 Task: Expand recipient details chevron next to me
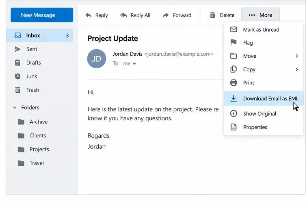pos(134,63)
